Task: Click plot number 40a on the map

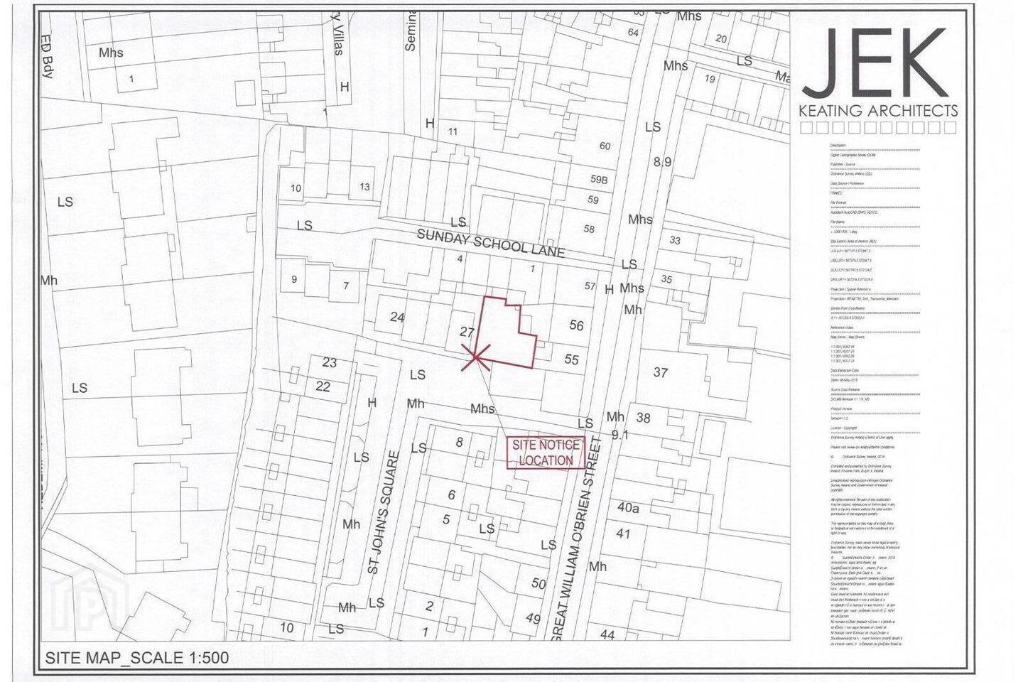Action: (x=628, y=507)
